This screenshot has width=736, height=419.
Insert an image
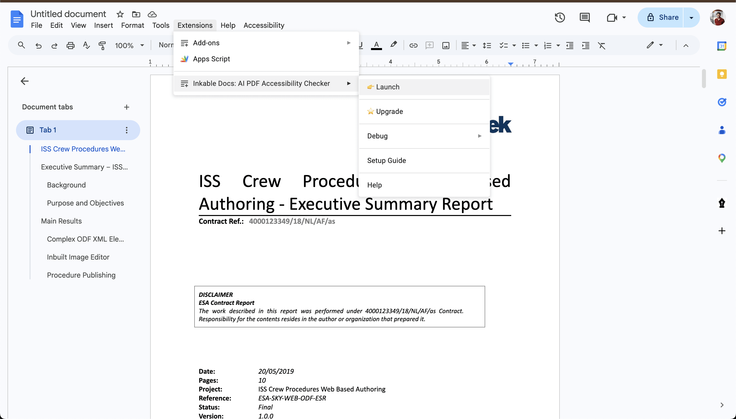point(445,46)
